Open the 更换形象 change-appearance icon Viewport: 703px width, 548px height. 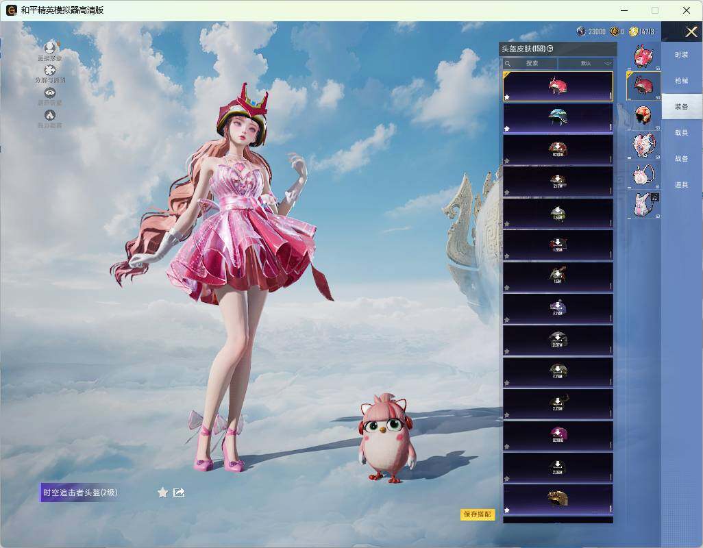pyautogui.click(x=50, y=47)
